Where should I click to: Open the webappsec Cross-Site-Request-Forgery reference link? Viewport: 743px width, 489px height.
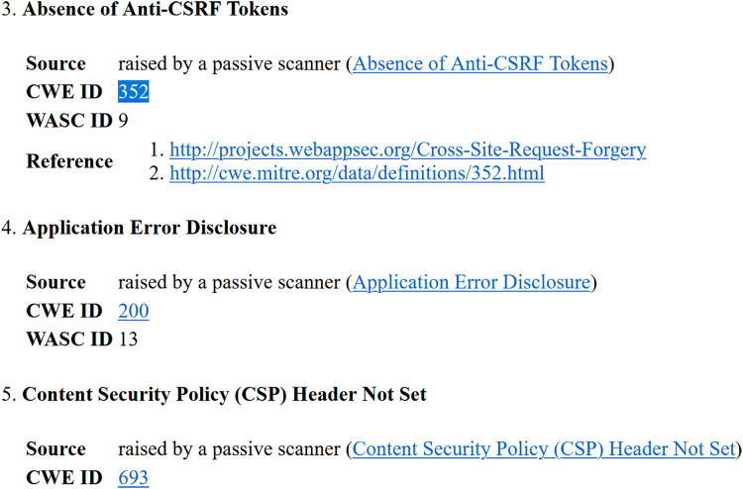pyautogui.click(x=408, y=150)
